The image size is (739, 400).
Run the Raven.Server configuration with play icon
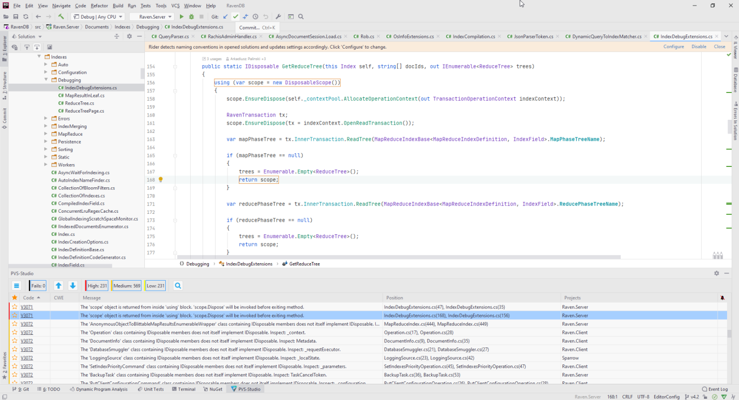click(x=182, y=17)
